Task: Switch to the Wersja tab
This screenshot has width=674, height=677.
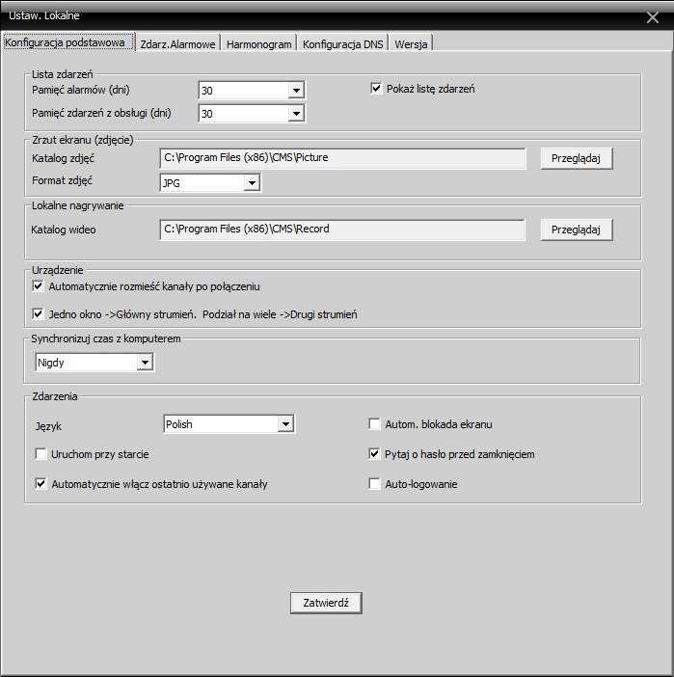Action: click(x=411, y=43)
